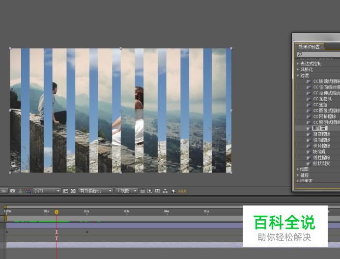The width and height of the screenshot is (340, 259).
Task: Click the show snapshot person icon
Action: pyautogui.click(x=20, y=191)
